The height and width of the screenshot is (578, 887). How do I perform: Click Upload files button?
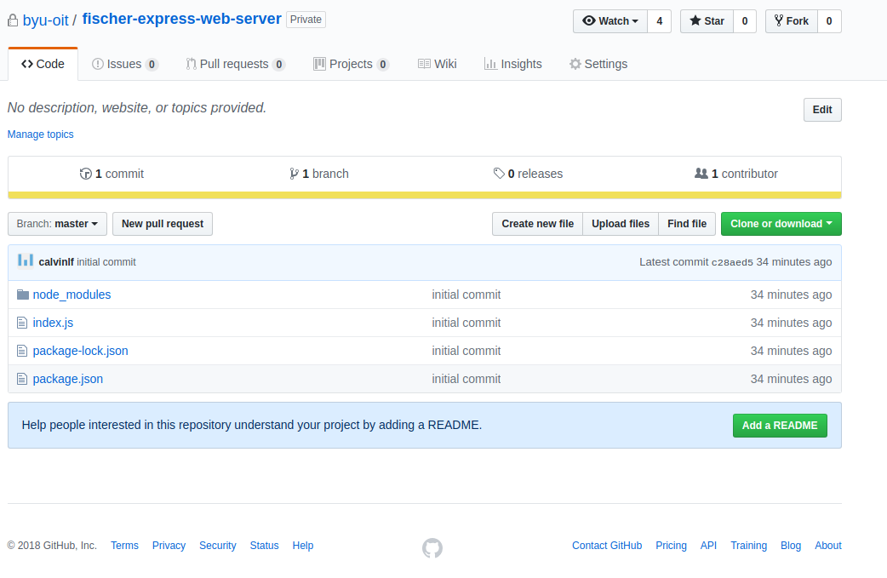click(x=621, y=224)
